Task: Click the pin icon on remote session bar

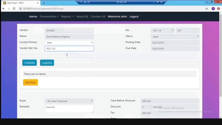Action: point(85,2)
